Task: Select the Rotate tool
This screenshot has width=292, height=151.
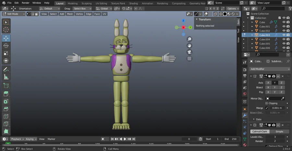Action: coord(6,46)
